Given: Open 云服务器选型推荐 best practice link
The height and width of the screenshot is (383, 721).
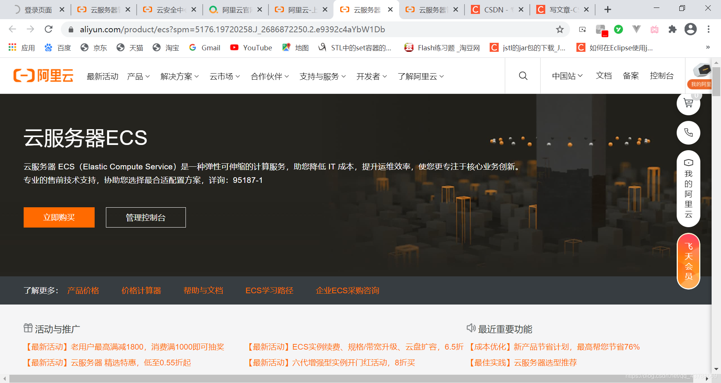Looking at the screenshot, I should coord(522,363).
